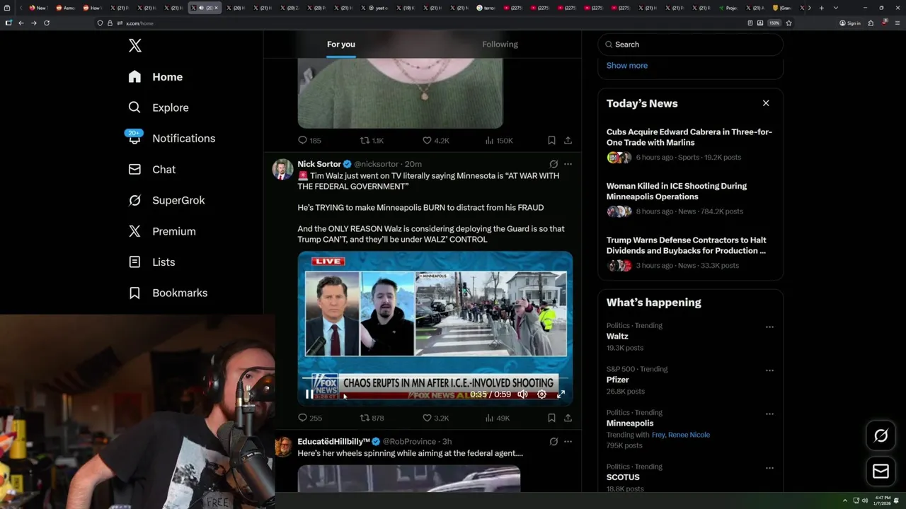Open video settings gear
Screen dimensions: 906x509
point(541,394)
